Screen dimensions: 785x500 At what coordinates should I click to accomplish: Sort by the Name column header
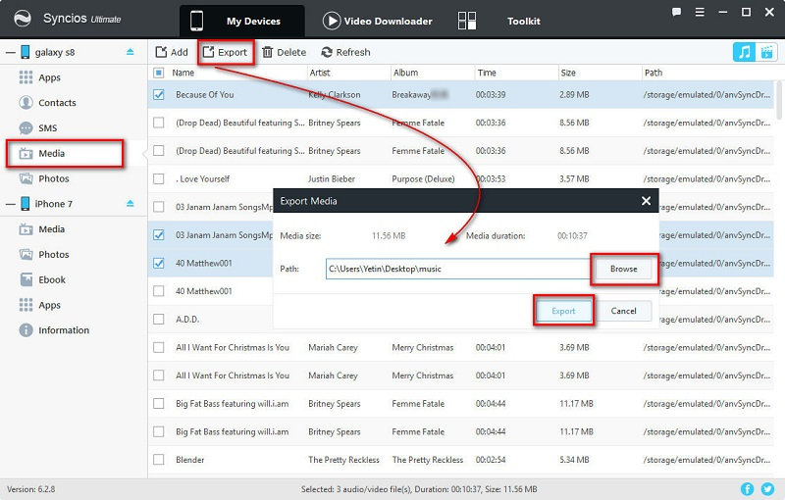(x=183, y=73)
